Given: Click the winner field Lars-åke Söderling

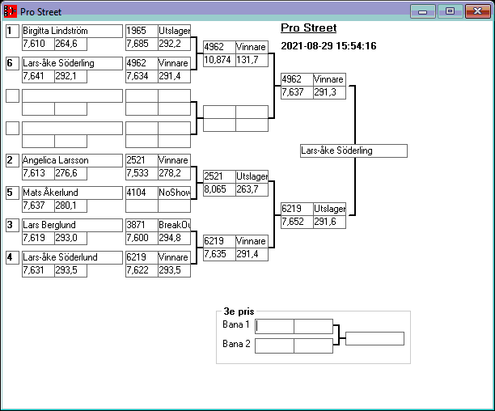Looking at the screenshot, I should point(353,151).
